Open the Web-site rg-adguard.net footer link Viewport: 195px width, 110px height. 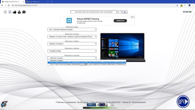pyautogui.click(x=66, y=102)
